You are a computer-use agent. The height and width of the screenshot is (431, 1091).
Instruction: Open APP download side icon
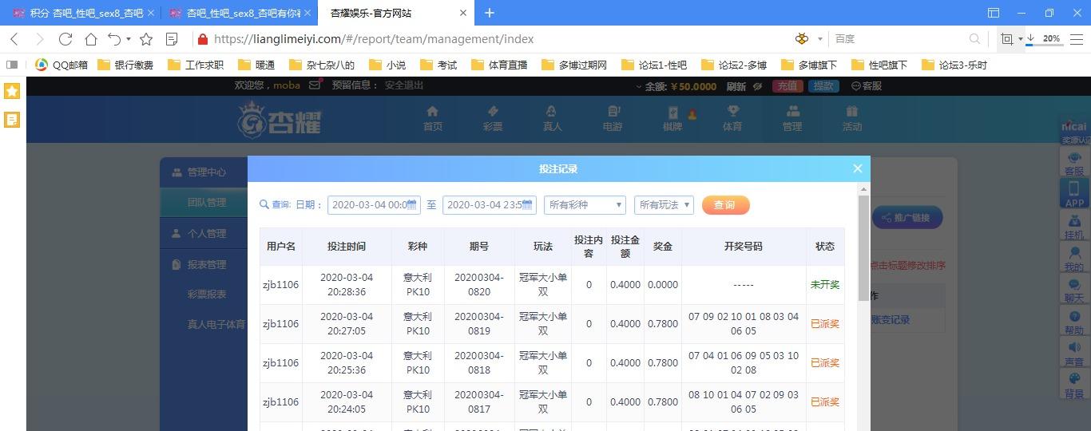click(1074, 194)
